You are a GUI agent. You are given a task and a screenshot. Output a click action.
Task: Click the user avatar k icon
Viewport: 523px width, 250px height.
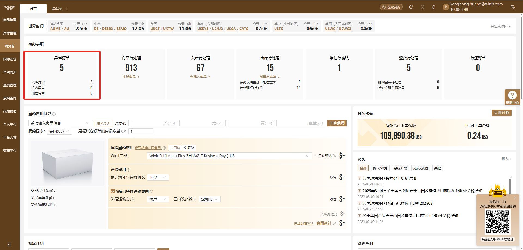(x=446, y=7)
